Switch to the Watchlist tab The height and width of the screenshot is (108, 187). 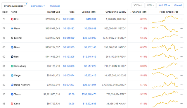pos(55,6)
